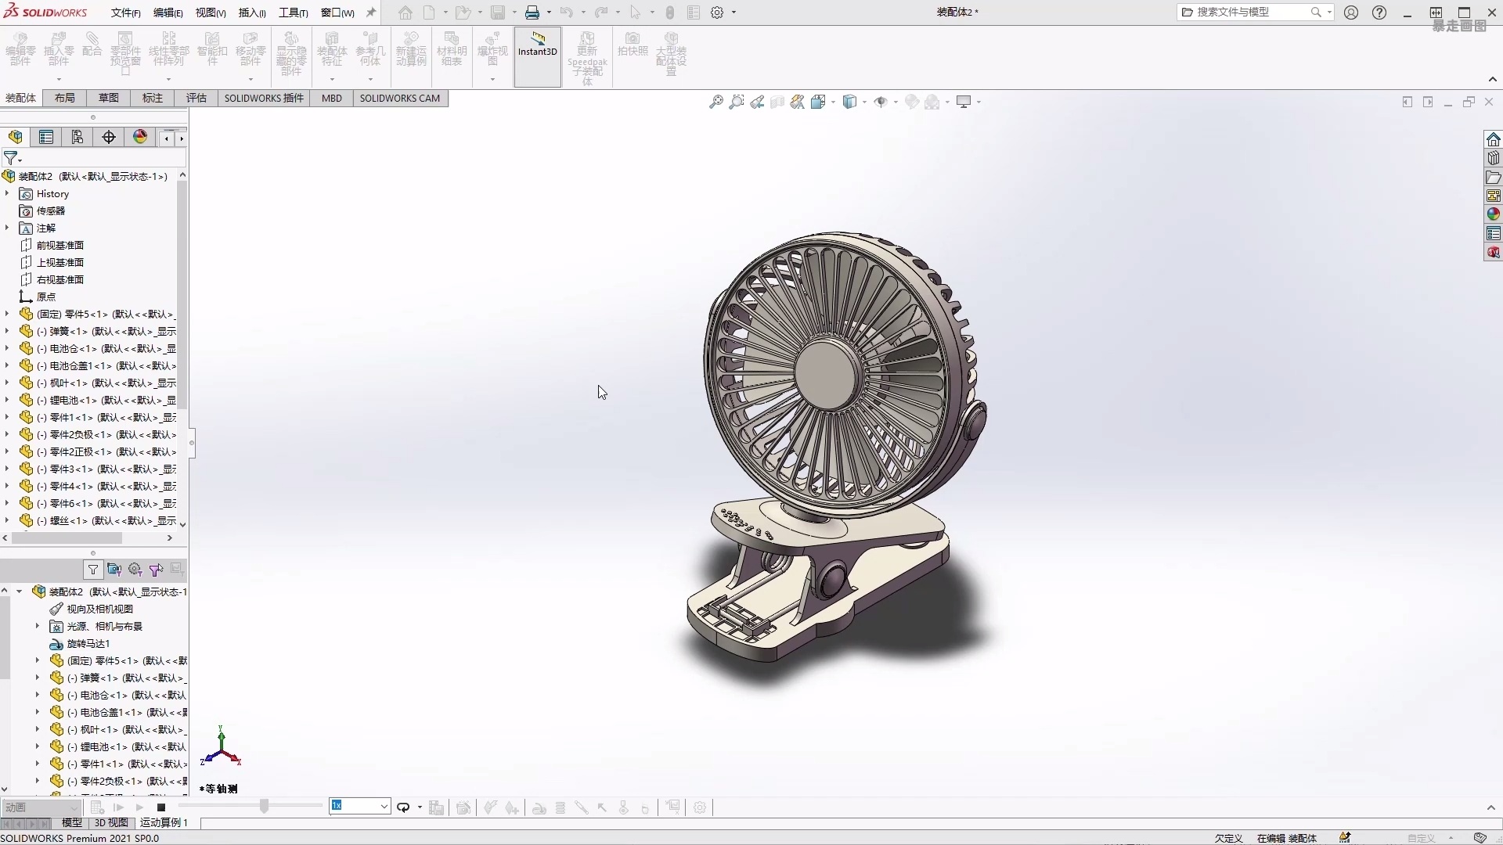Click Take Snapshot (拍快照) in ribbon

click(x=632, y=49)
